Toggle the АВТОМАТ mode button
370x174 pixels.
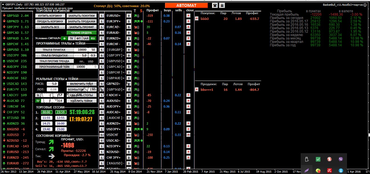pos(186,5)
